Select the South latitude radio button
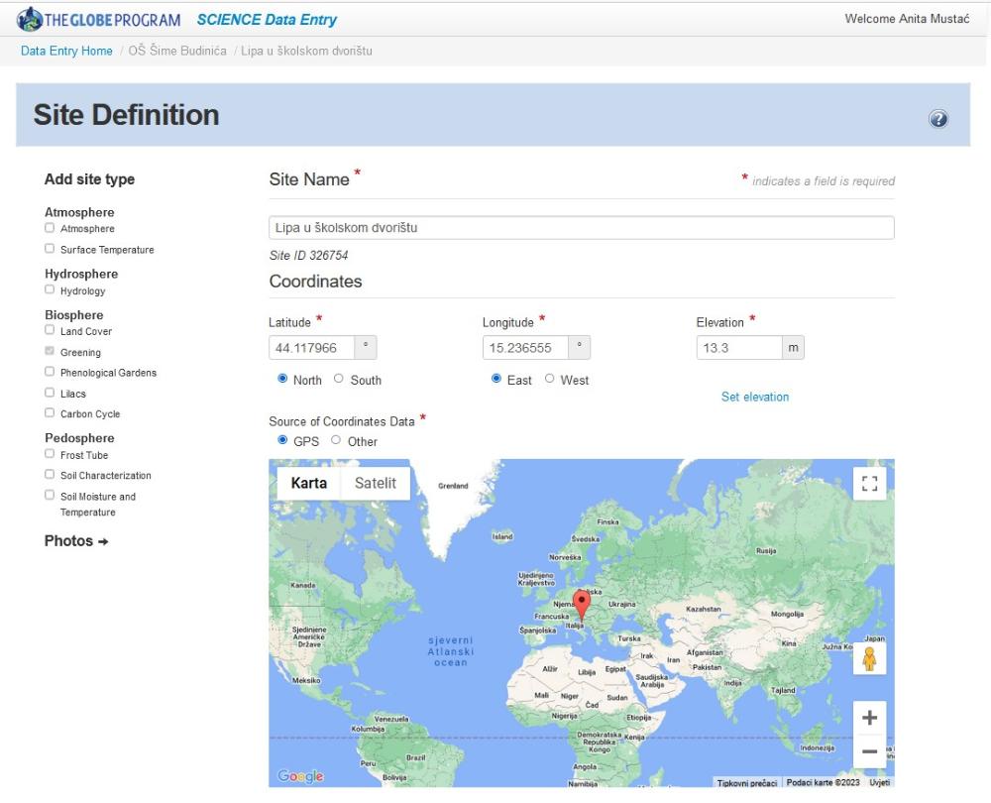Image resolution: width=991 pixels, height=803 pixels. point(339,379)
